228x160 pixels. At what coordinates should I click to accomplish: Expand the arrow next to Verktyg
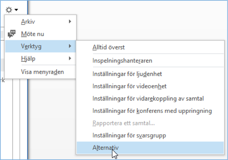pyautogui.click(x=70, y=46)
